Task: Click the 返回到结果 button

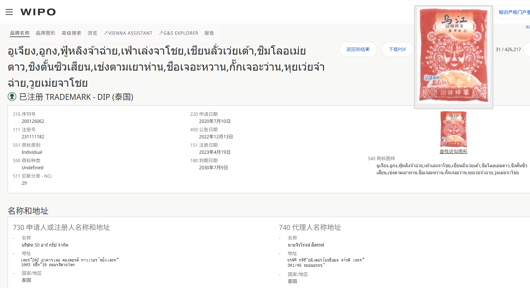Action: pos(358,49)
